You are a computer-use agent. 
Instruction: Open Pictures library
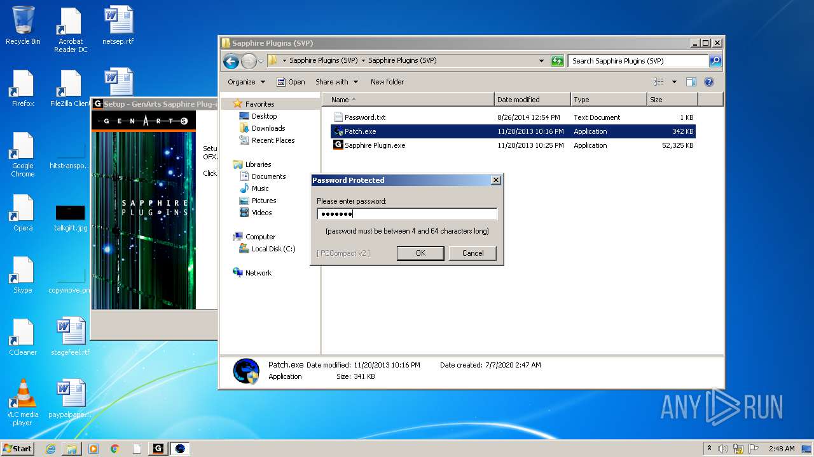point(264,201)
